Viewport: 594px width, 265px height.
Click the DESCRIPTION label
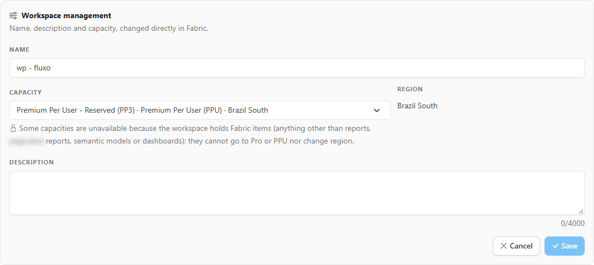[x=31, y=162]
